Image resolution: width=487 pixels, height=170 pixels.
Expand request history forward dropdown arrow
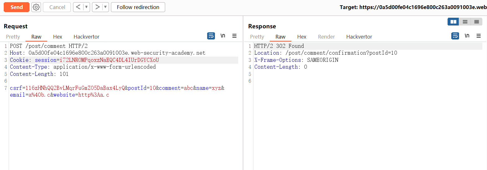click(105, 7)
